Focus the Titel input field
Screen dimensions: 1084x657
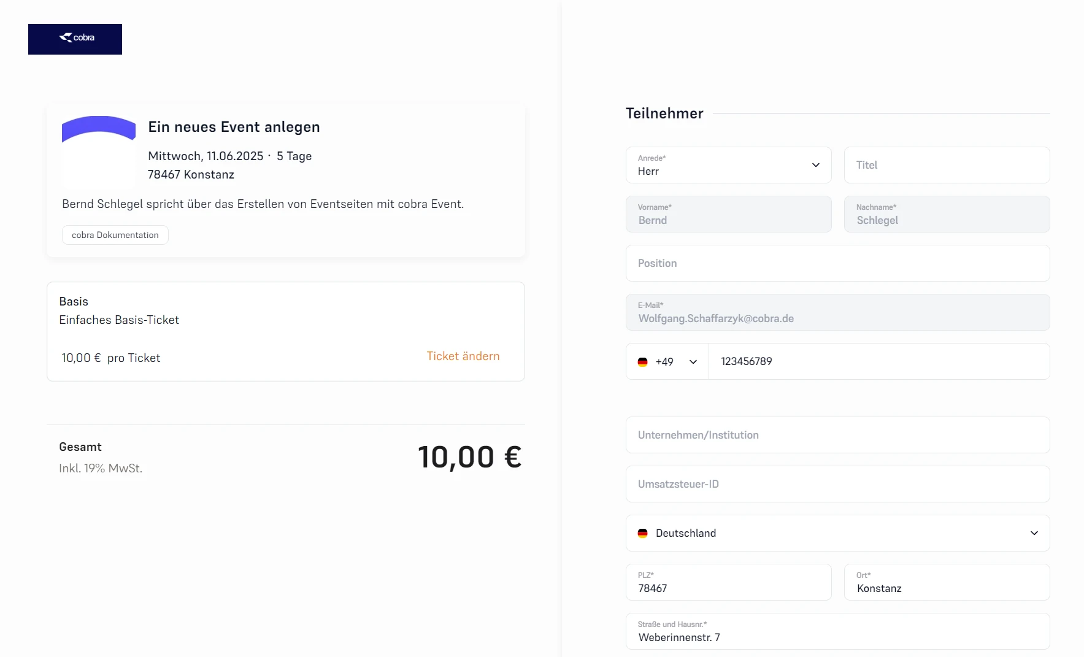[947, 165]
